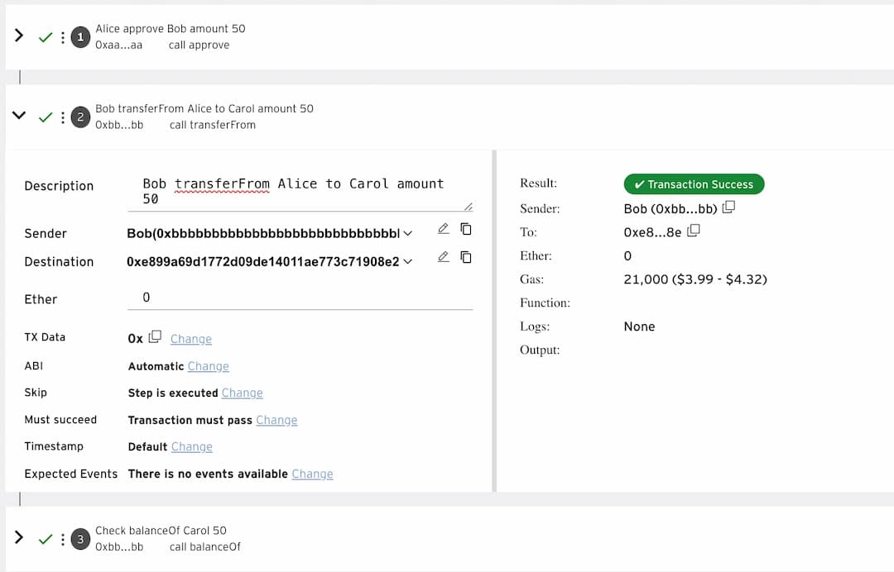894x572 pixels.
Task: Expand step 3 Check balanceOf Carol
Action: tap(19, 537)
